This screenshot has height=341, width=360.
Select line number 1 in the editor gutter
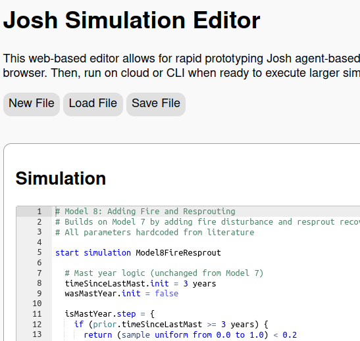pos(39,212)
